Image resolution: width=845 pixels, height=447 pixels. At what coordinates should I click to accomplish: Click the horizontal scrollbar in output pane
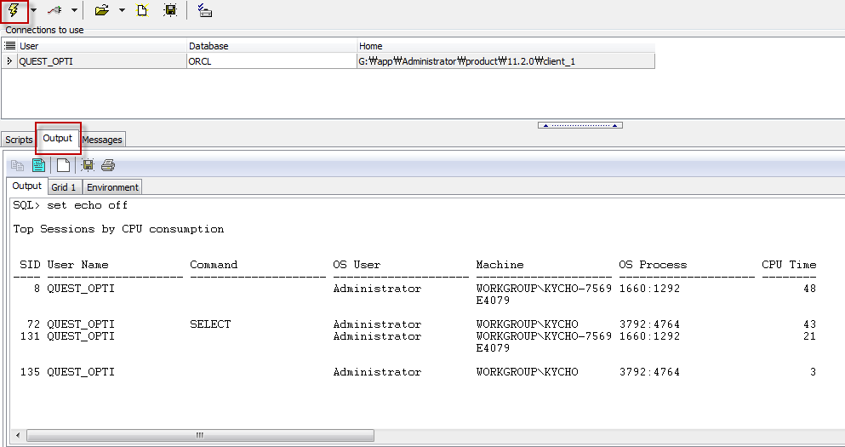click(200, 435)
